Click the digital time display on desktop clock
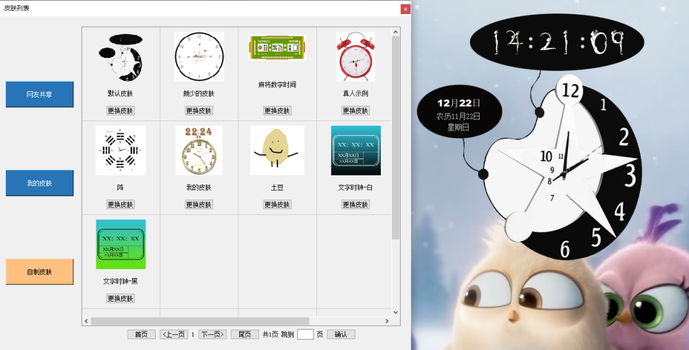The height and width of the screenshot is (350, 689). 557,43
